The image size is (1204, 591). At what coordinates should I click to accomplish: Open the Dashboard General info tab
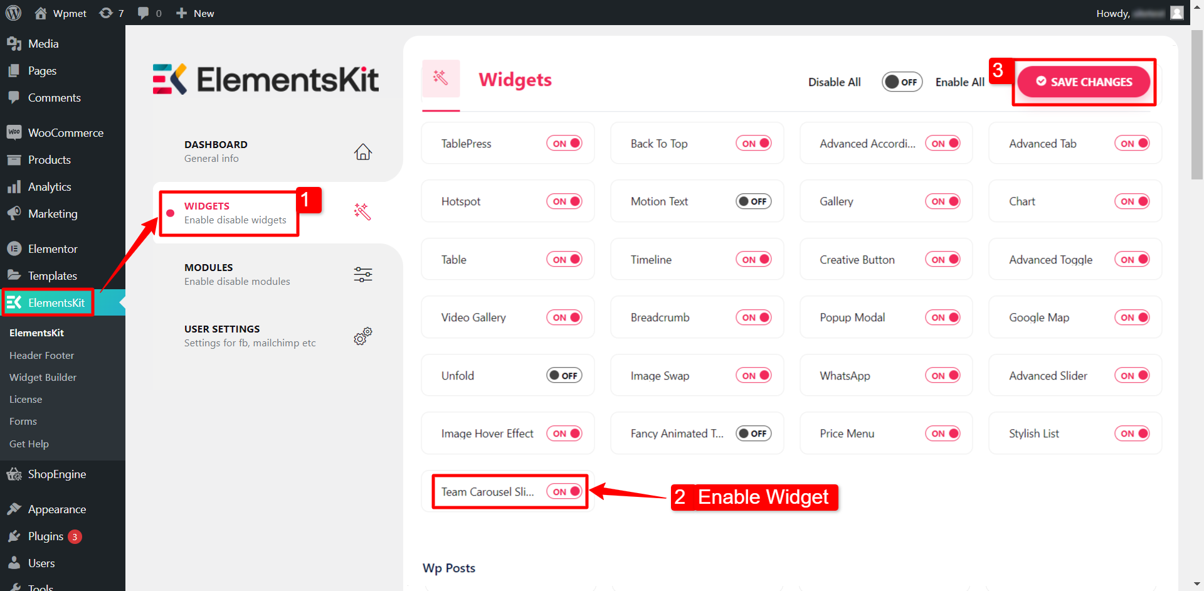(278, 151)
